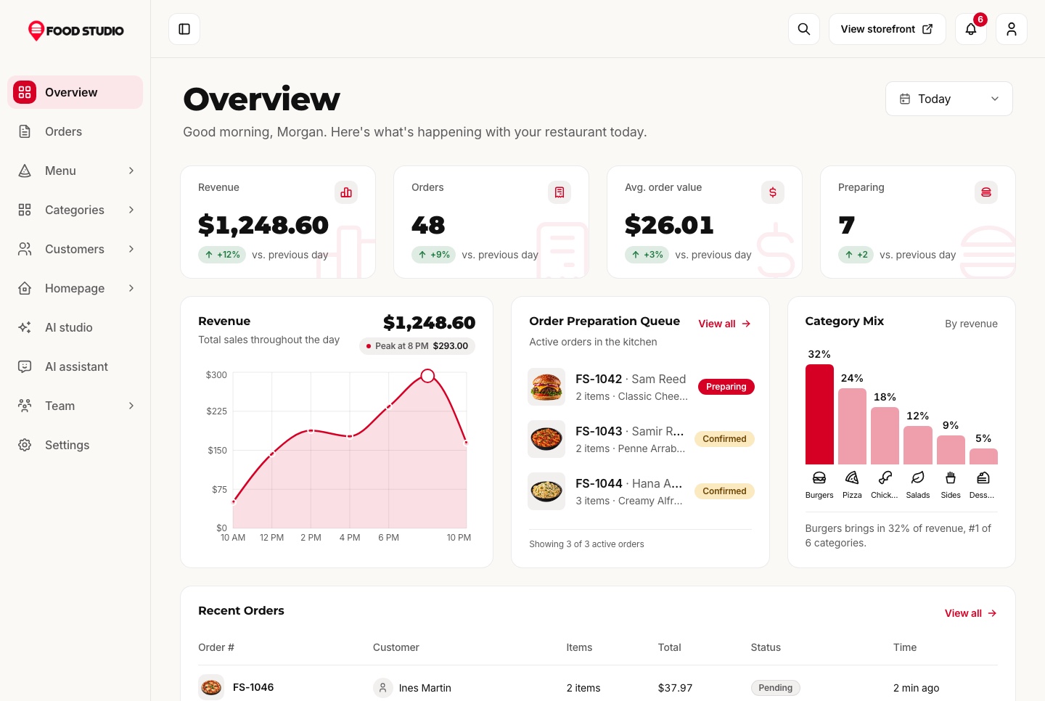Image resolution: width=1045 pixels, height=701 pixels.
Task: Click the 32% Burgers revenue bar
Action: [x=819, y=414]
